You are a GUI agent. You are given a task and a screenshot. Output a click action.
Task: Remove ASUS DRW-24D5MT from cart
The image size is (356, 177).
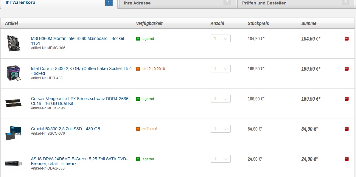pos(346,159)
